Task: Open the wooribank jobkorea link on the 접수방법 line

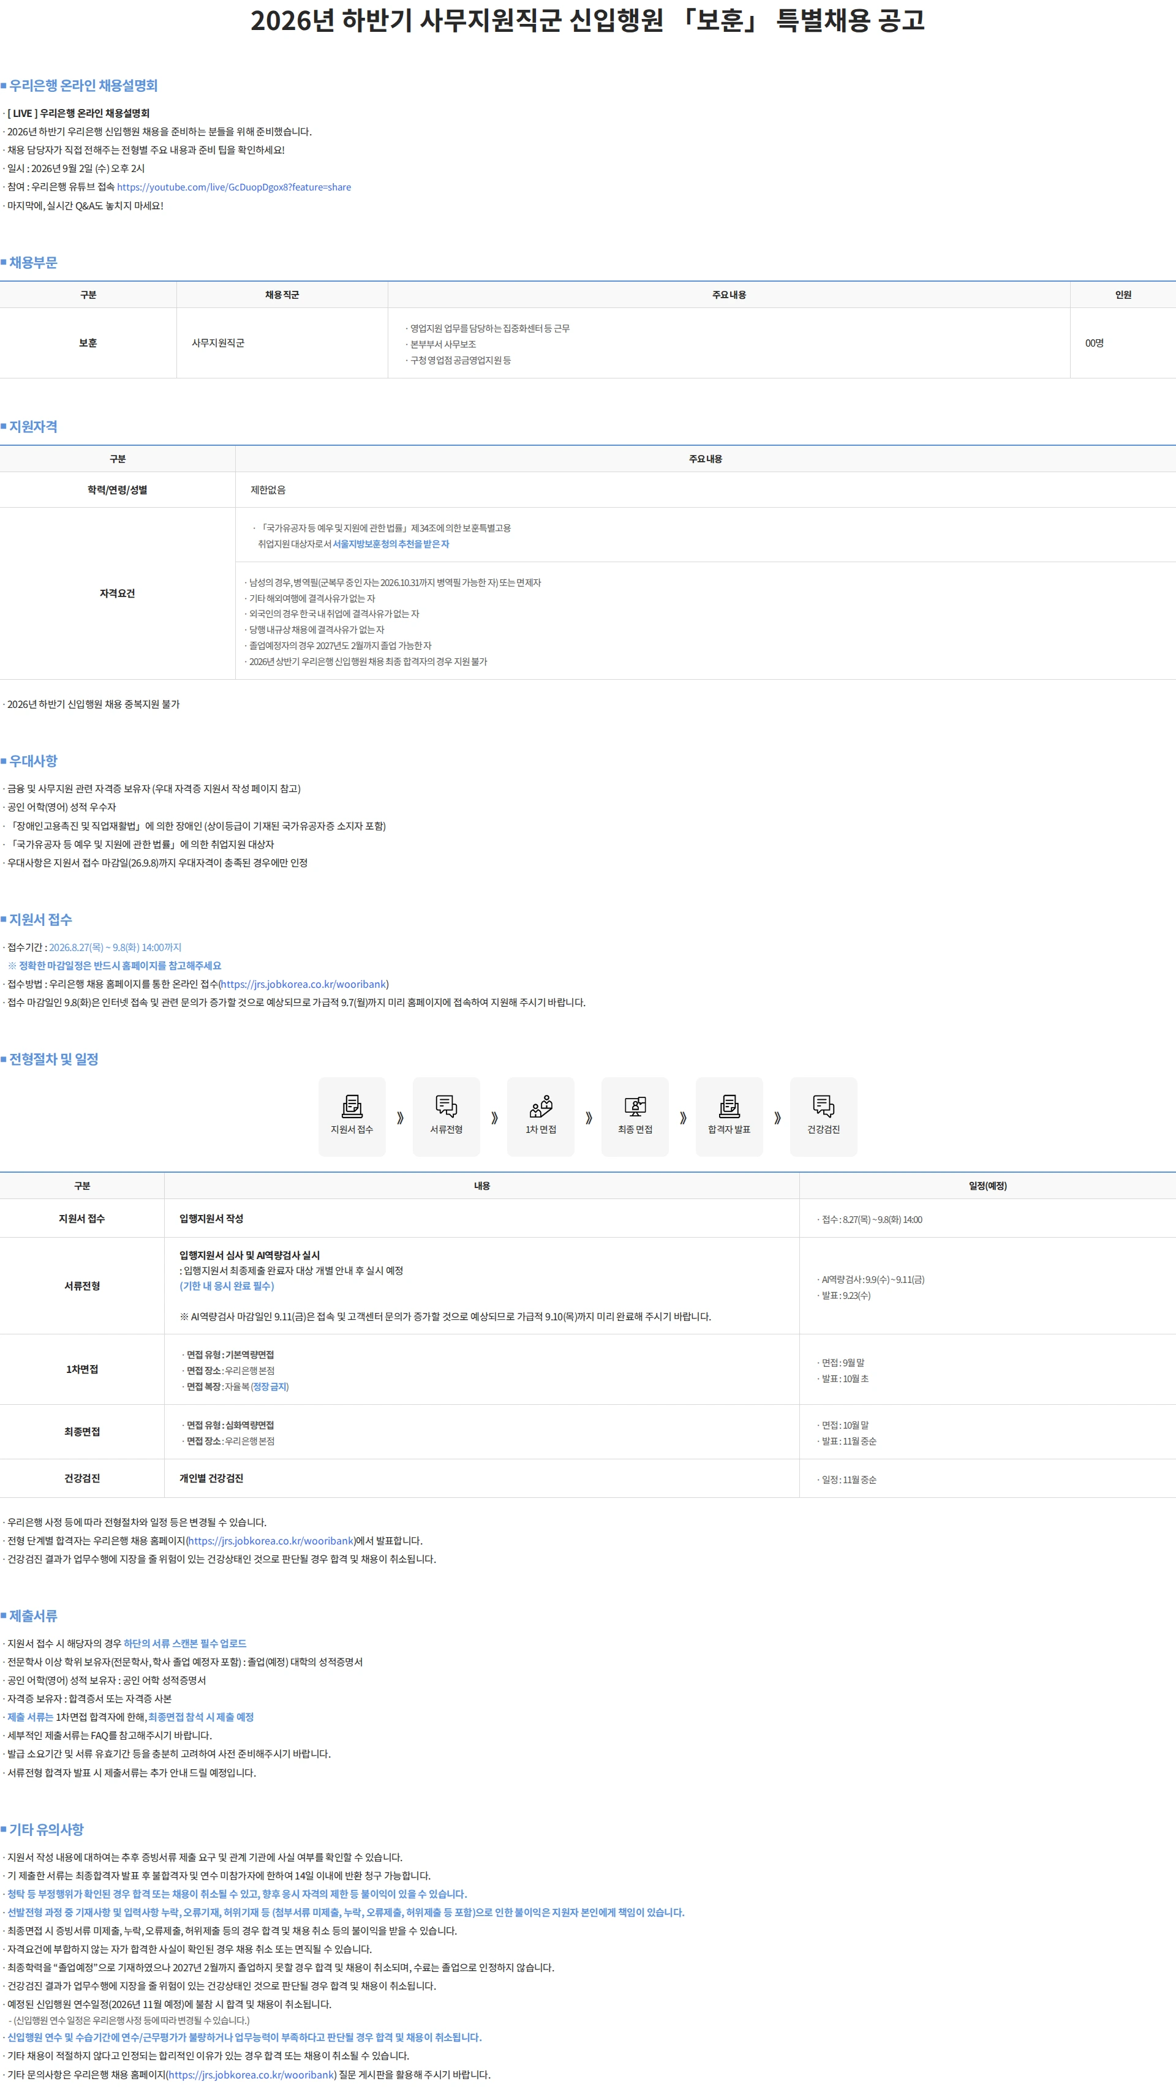Action: pyautogui.click(x=303, y=984)
